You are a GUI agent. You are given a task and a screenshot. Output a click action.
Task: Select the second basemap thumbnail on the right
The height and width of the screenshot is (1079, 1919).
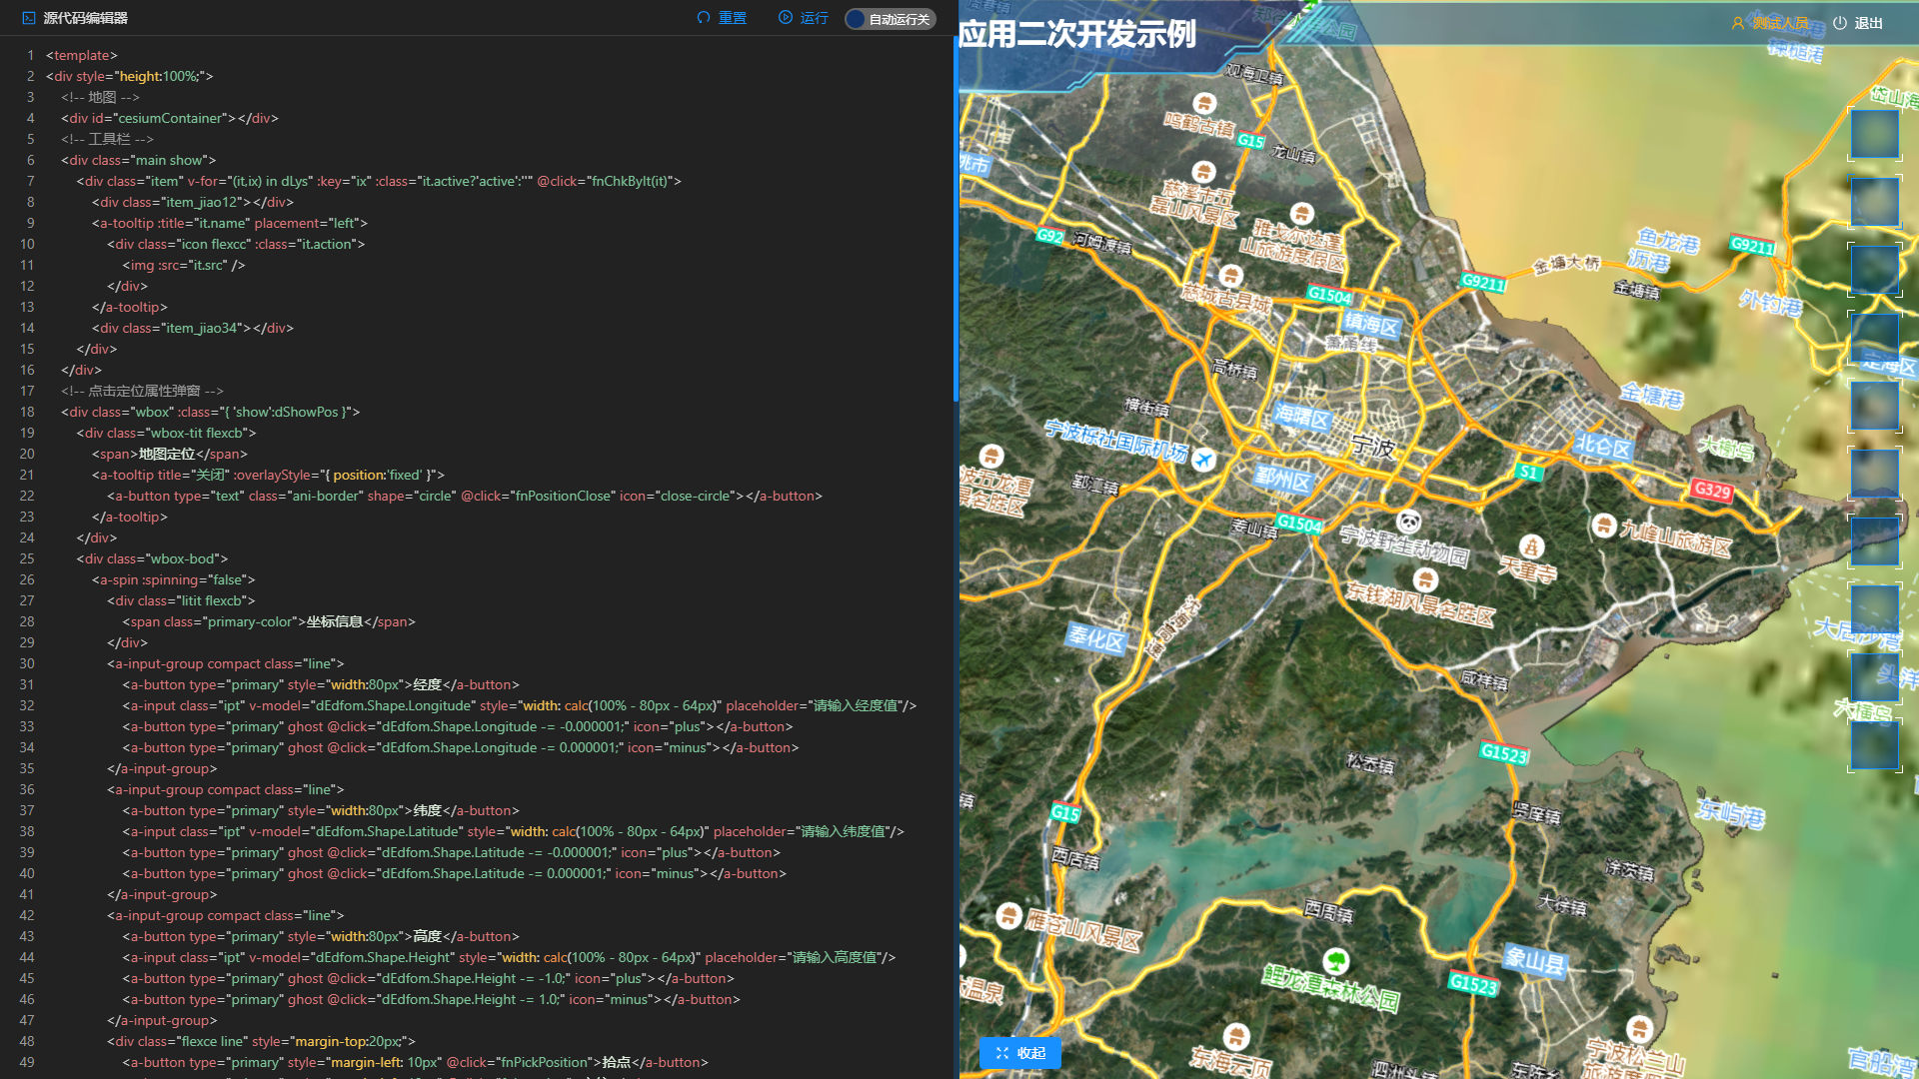click(1874, 202)
